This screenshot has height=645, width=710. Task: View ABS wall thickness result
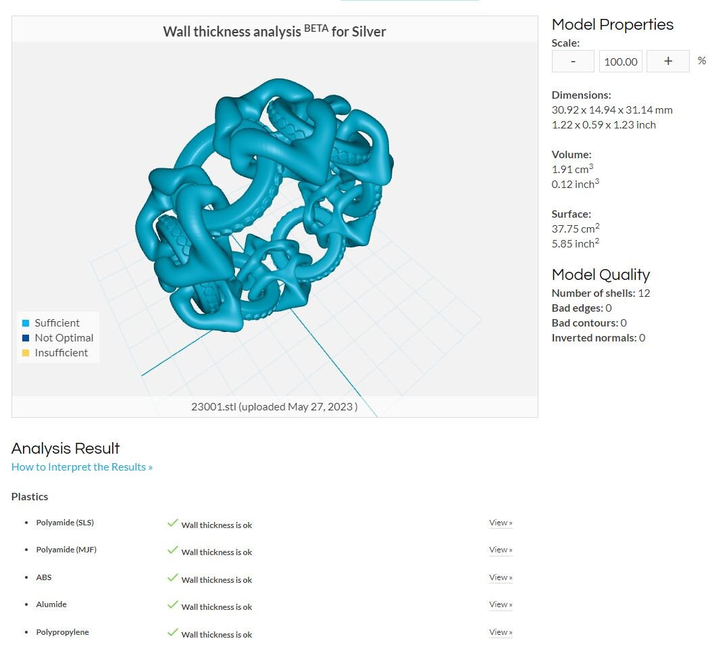pos(501,577)
